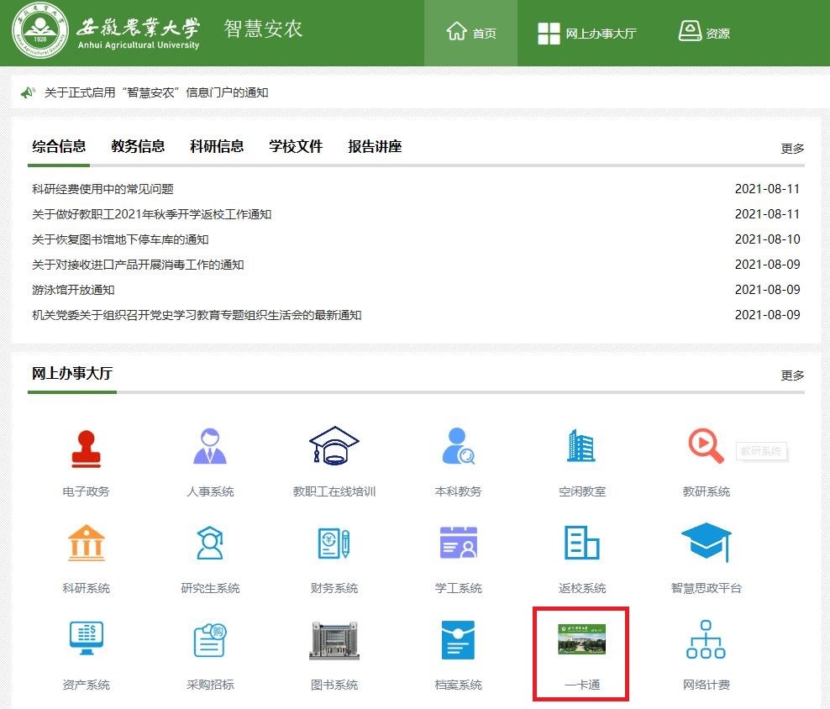
Task: Go to 网上办事大厅 in top navigation
Action: 587,34
